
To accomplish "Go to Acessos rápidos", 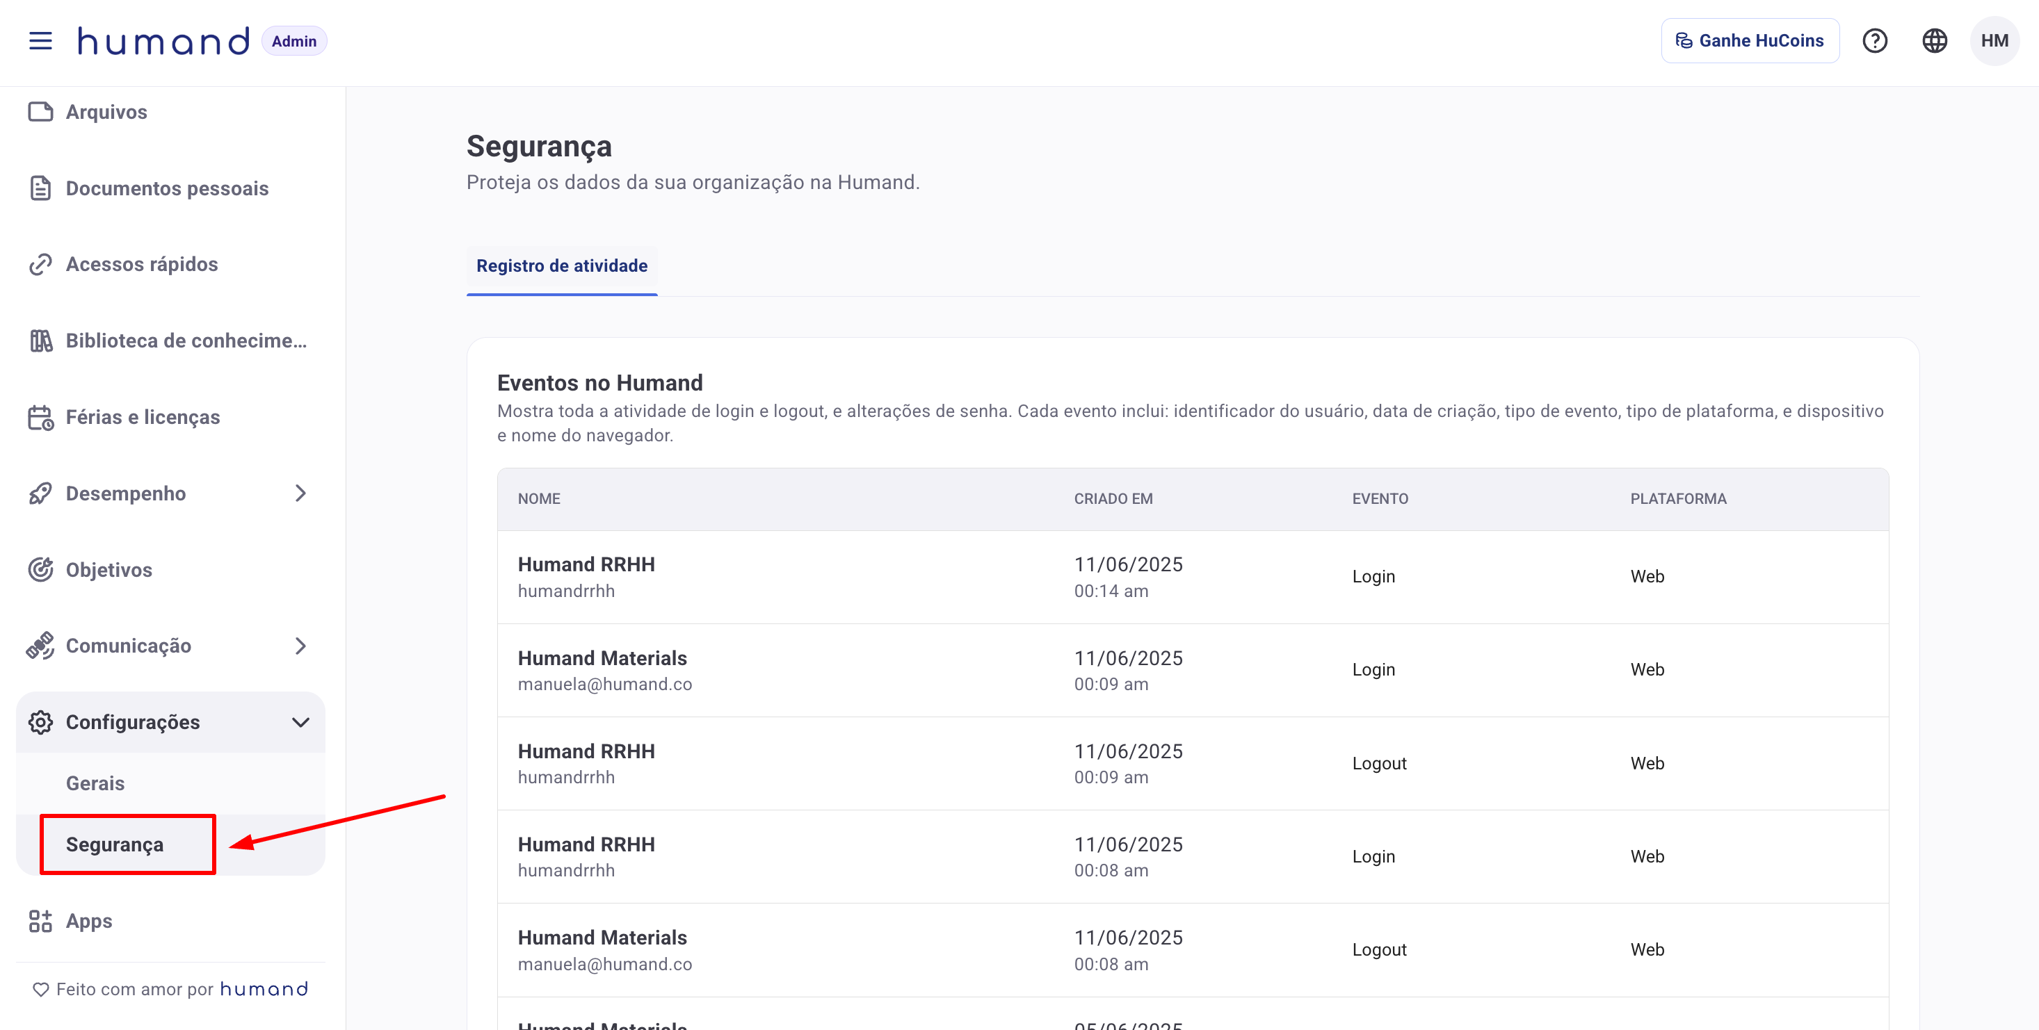I will (170, 264).
